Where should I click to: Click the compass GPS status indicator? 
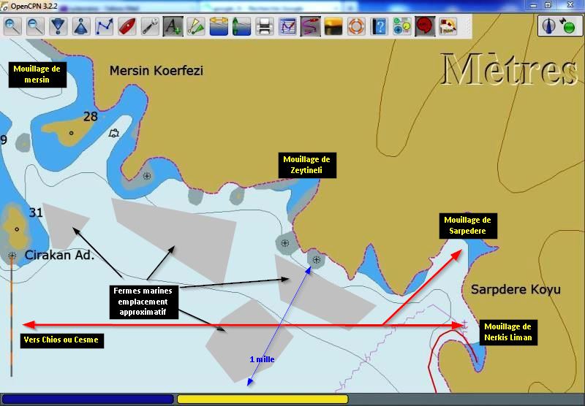click(x=559, y=26)
